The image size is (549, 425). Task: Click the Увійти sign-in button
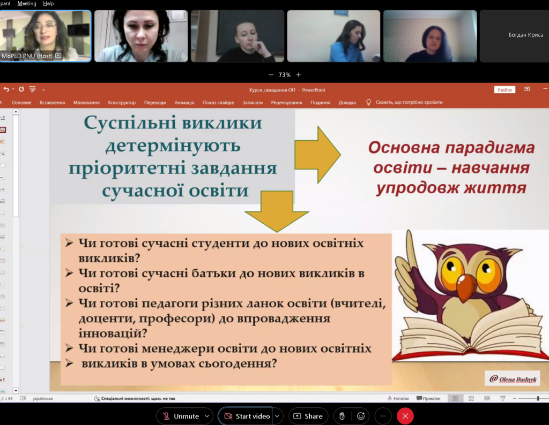(x=504, y=90)
